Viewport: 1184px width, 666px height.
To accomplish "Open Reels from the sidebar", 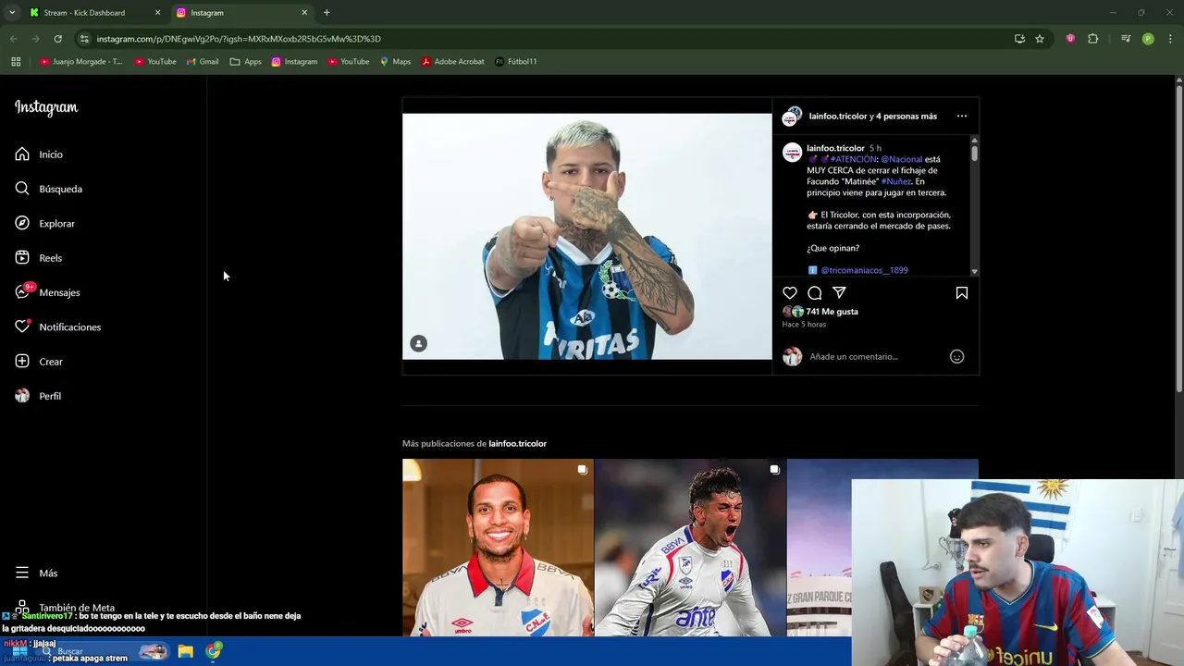I will click(x=39, y=258).
